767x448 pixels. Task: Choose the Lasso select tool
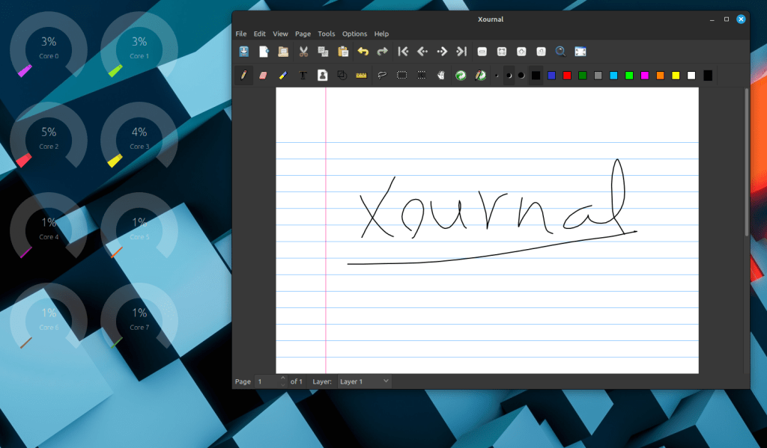click(382, 75)
